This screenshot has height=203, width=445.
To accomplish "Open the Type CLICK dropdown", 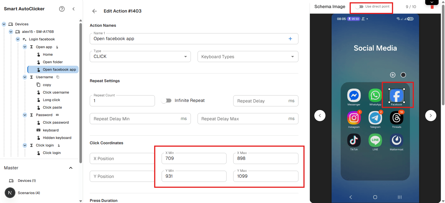I will click(x=140, y=57).
